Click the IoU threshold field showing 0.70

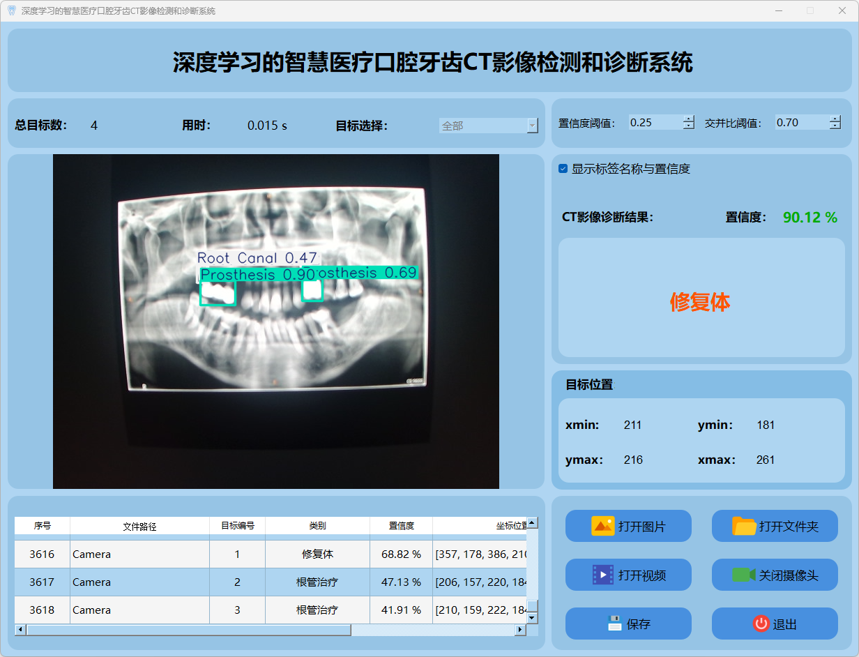pos(800,123)
